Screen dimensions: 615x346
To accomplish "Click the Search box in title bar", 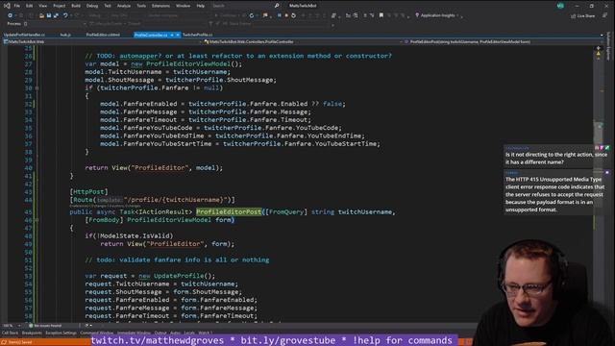I will [245, 6].
